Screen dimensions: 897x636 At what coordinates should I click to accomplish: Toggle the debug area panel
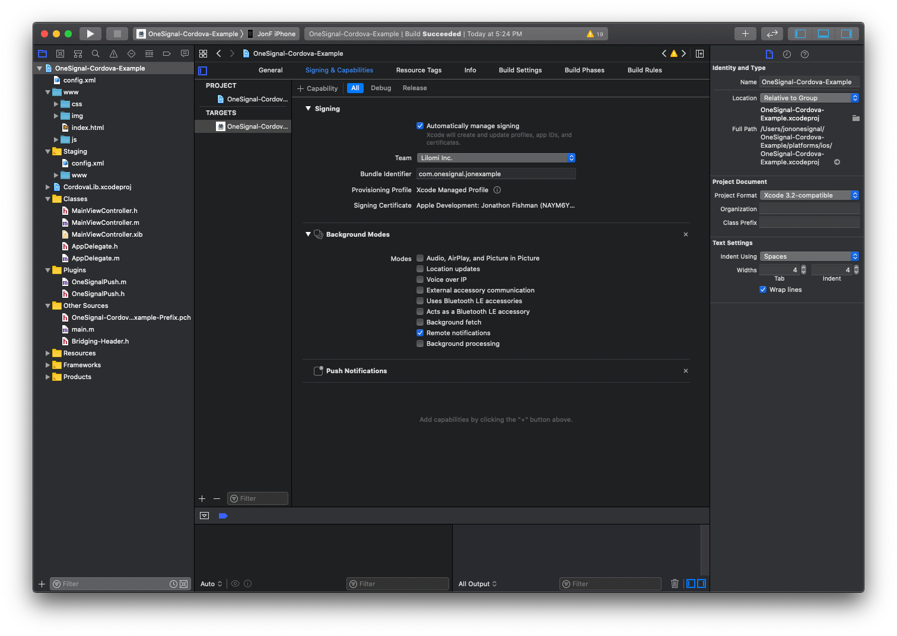click(x=823, y=34)
